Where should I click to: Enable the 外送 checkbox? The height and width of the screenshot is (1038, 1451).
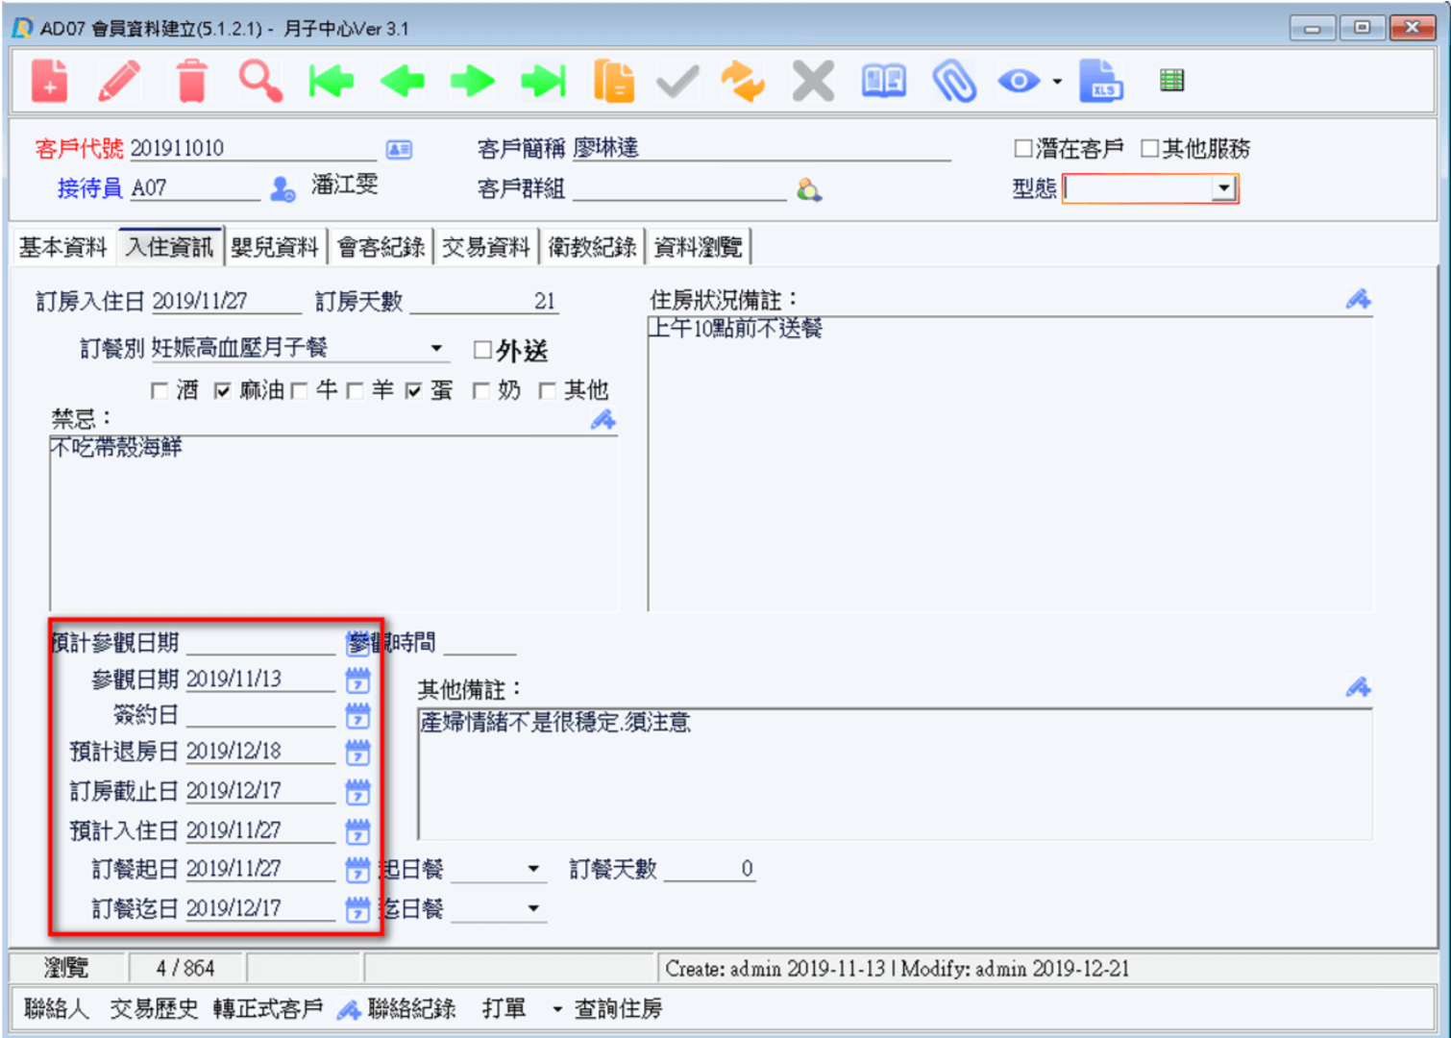coord(482,351)
